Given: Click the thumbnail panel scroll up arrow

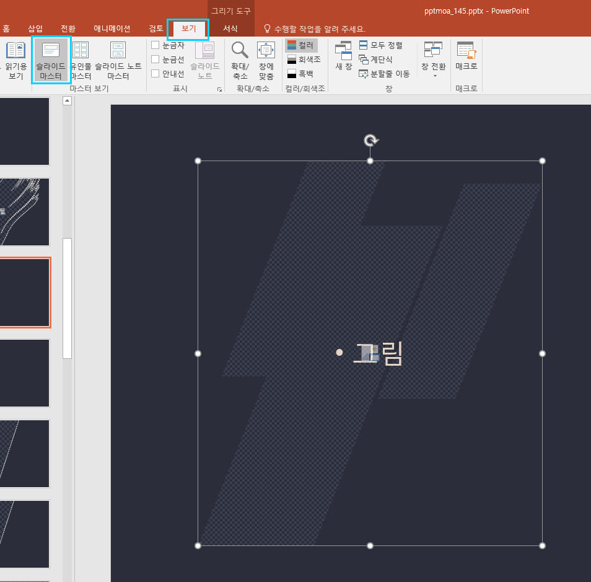Looking at the screenshot, I should coord(67,100).
